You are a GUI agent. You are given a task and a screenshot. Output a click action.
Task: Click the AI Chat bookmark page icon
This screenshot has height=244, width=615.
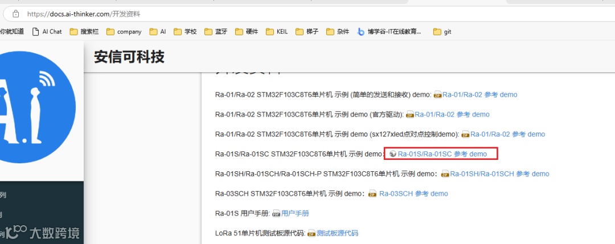pyautogui.click(x=36, y=32)
